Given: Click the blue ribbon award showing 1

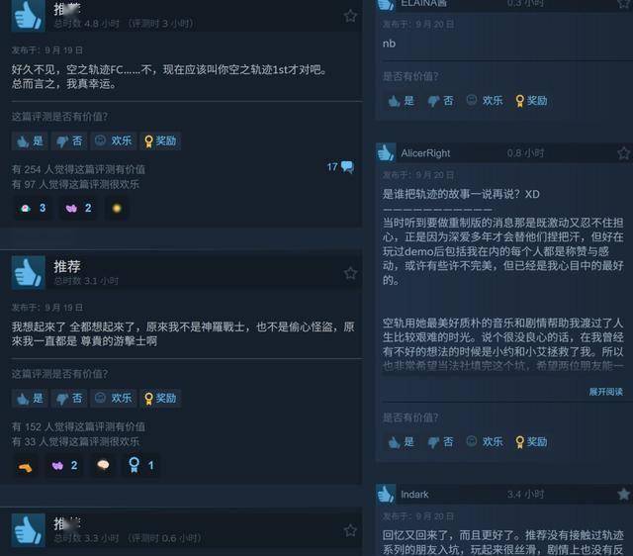Looking at the screenshot, I should coord(140,466).
